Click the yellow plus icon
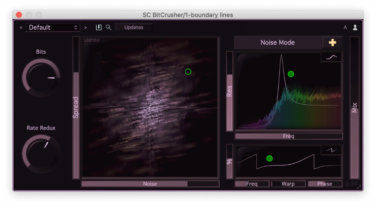 click(x=332, y=43)
